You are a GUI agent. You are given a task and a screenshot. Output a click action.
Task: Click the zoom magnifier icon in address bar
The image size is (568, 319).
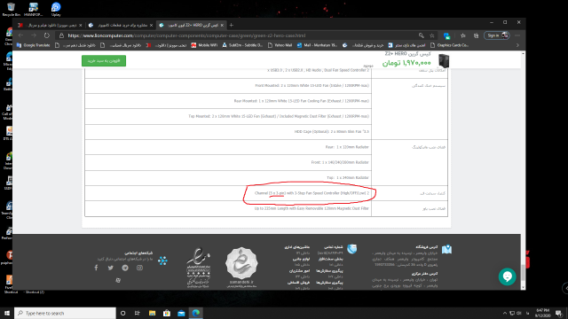[421, 35]
